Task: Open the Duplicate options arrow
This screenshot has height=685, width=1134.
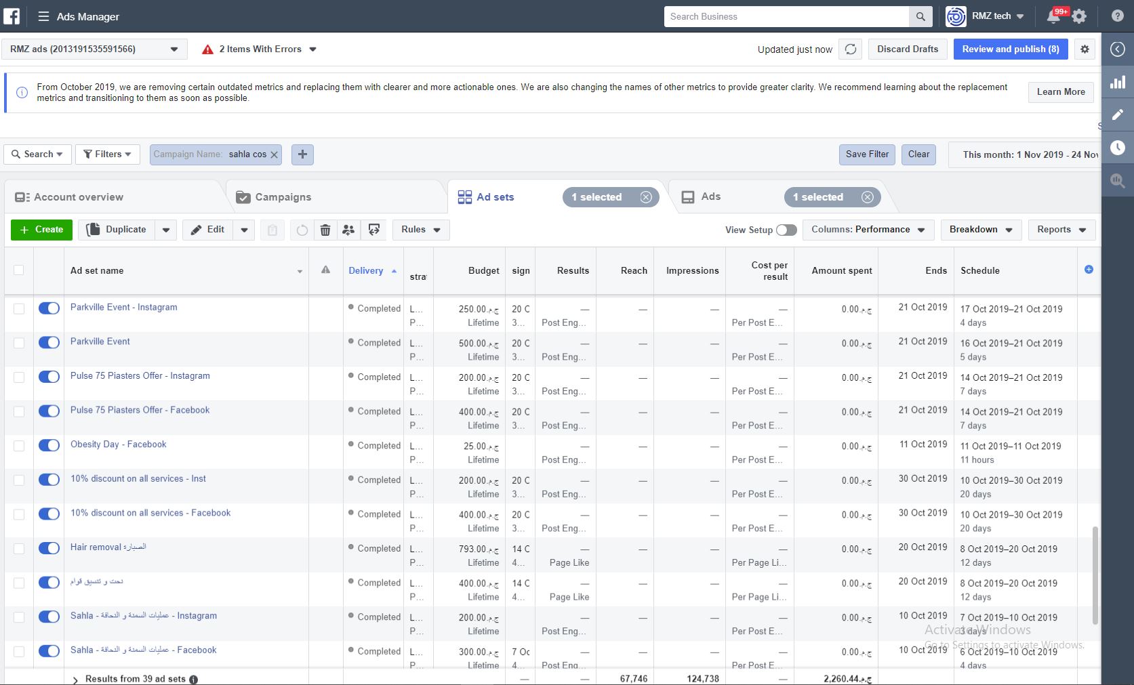Action: (x=166, y=230)
